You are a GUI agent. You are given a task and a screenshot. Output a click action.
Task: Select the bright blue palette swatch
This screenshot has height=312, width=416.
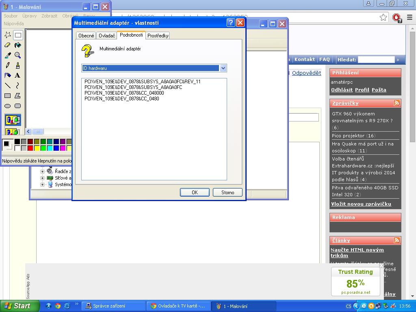pos(56,148)
